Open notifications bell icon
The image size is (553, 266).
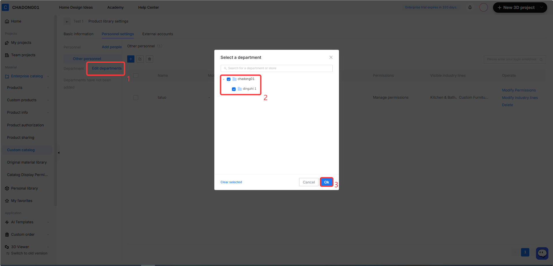coord(470,8)
